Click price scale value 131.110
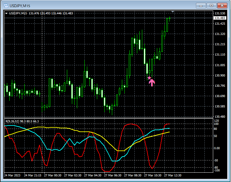Viewport: 231px width, 182px height. (x=220, y=55)
